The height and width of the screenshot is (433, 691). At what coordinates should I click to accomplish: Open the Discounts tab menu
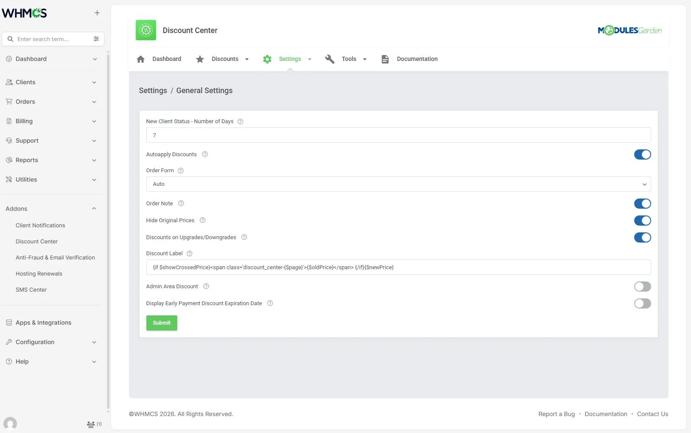222,59
